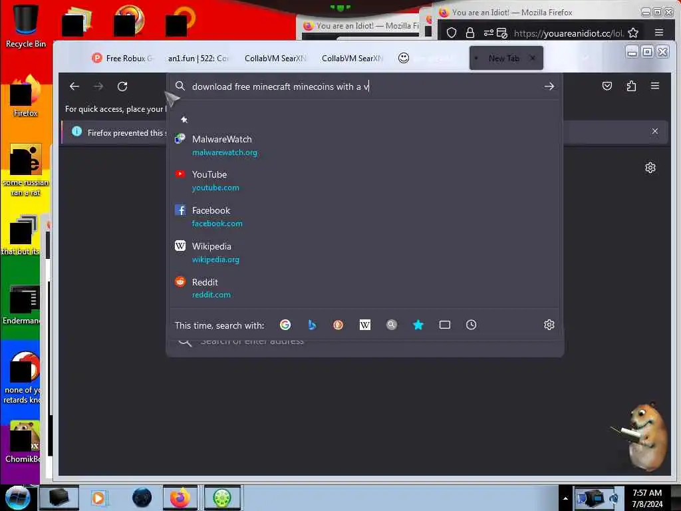The width and height of the screenshot is (681, 511).
Task: Reload the New Tab page
Action: (122, 86)
